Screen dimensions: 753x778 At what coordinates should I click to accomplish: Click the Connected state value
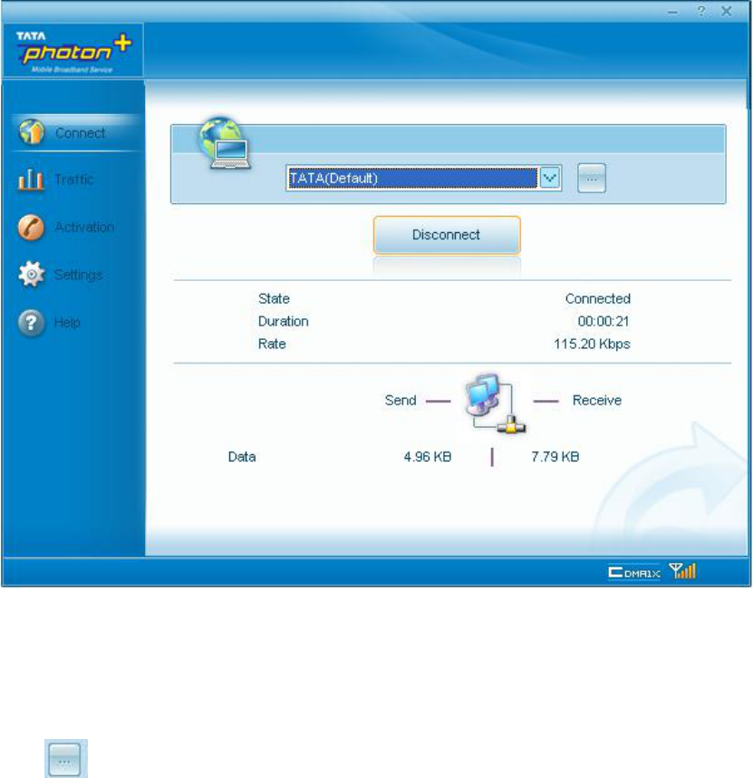point(598,298)
